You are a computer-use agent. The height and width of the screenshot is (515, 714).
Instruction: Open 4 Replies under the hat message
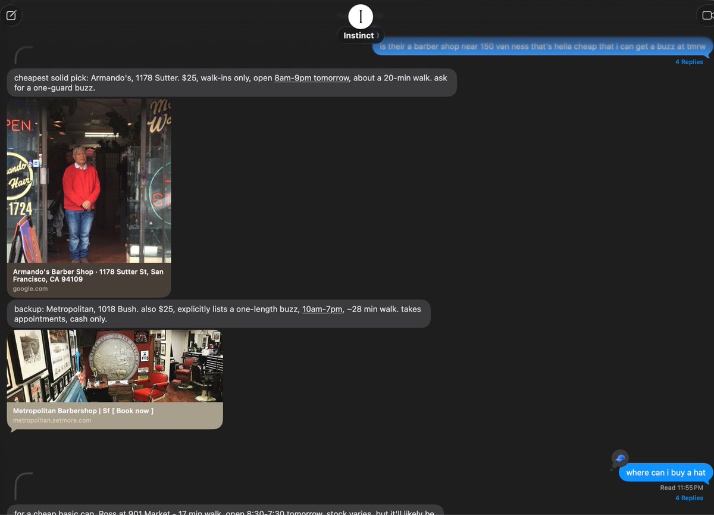tap(689, 498)
